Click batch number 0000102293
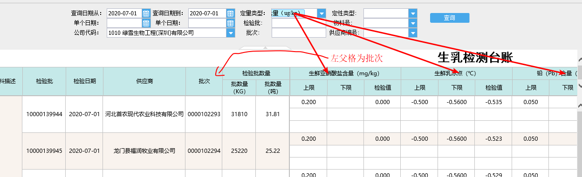 [x=204, y=114]
